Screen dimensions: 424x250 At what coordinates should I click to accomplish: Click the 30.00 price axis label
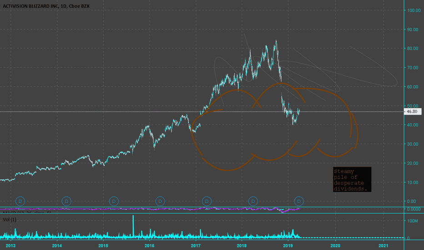tap(413, 144)
